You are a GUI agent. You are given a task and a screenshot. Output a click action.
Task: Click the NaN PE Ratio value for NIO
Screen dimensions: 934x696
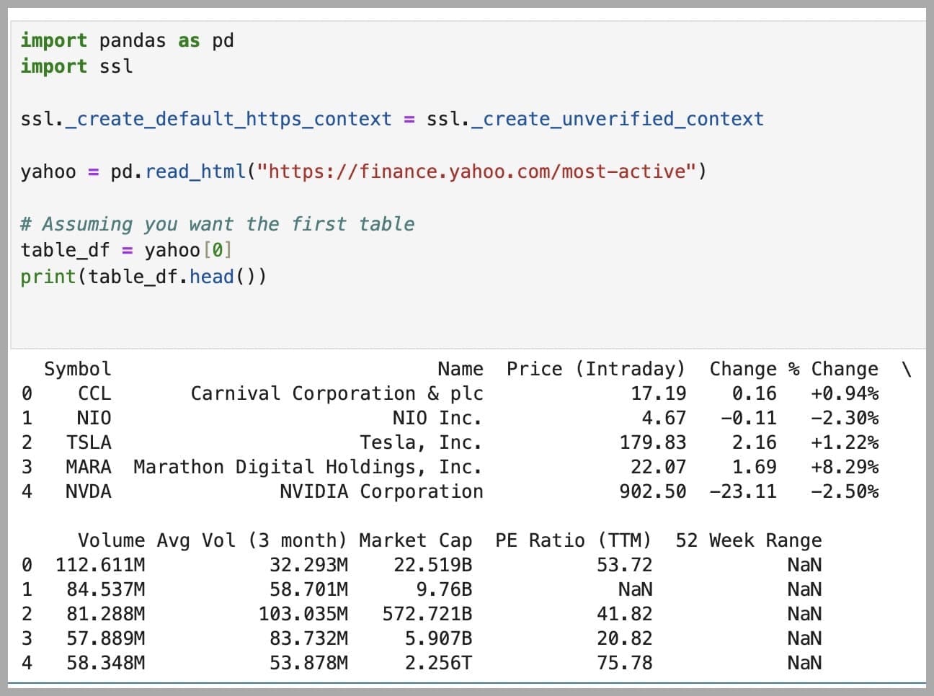point(634,589)
